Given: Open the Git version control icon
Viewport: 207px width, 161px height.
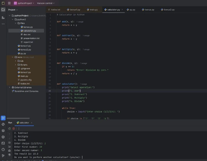Looking at the screenshot, I should point(3,156).
